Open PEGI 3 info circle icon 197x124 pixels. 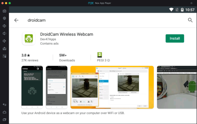click(x=109, y=60)
